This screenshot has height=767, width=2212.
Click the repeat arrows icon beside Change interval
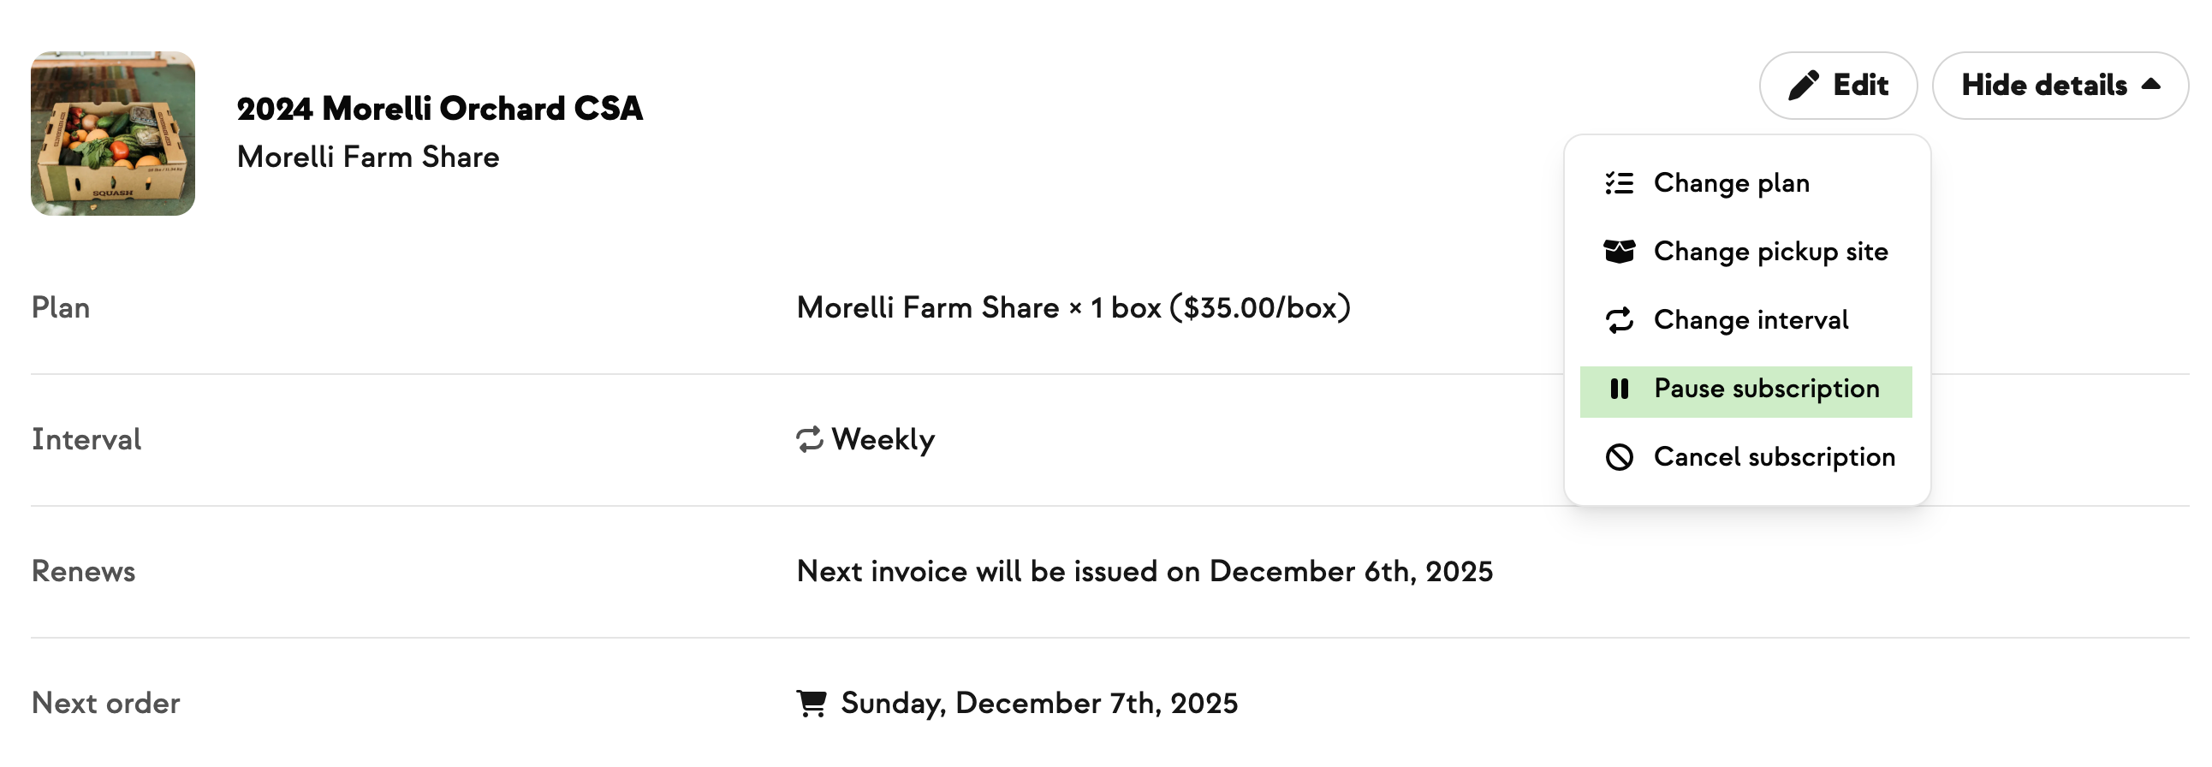tap(1619, 320)
